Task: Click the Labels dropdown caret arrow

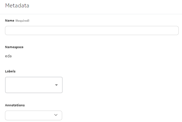Action: point(56,85)
